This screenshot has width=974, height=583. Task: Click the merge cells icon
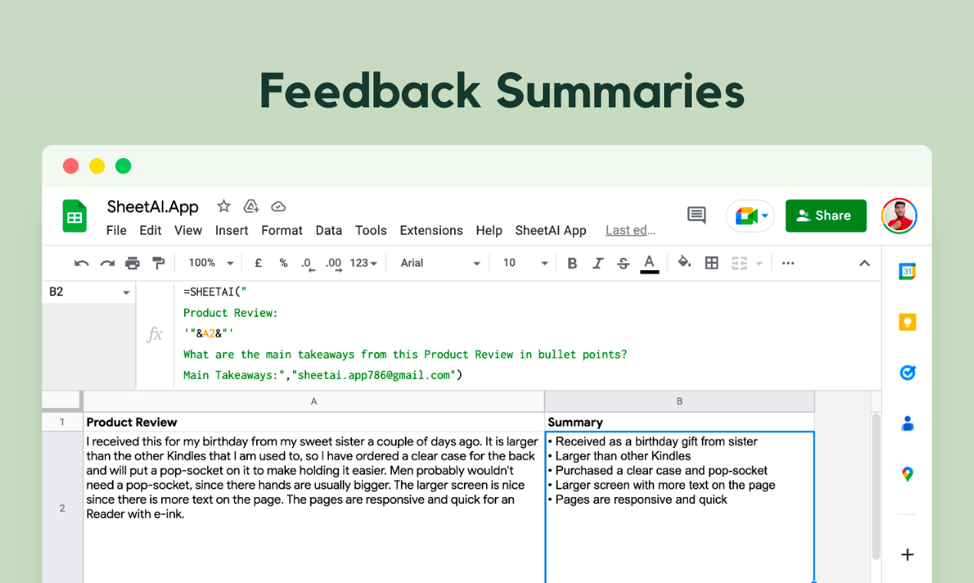(739, 263)
